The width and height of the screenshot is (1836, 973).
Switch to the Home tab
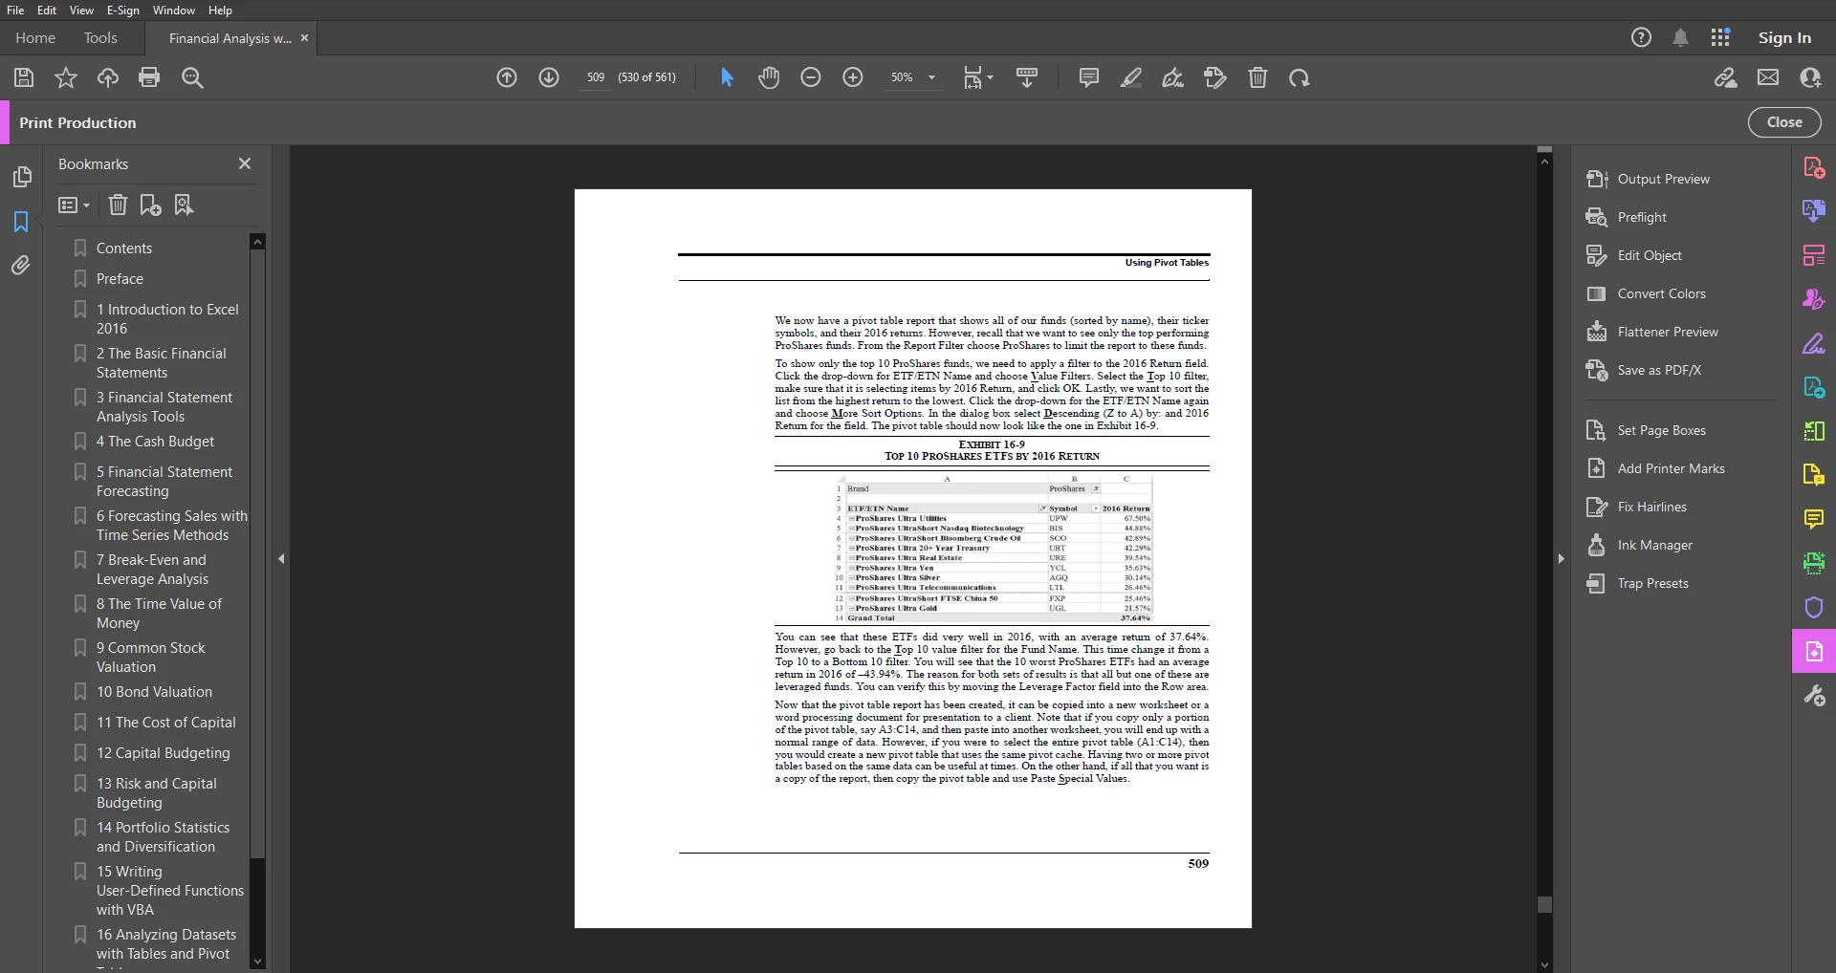click(x=35, y=37)
